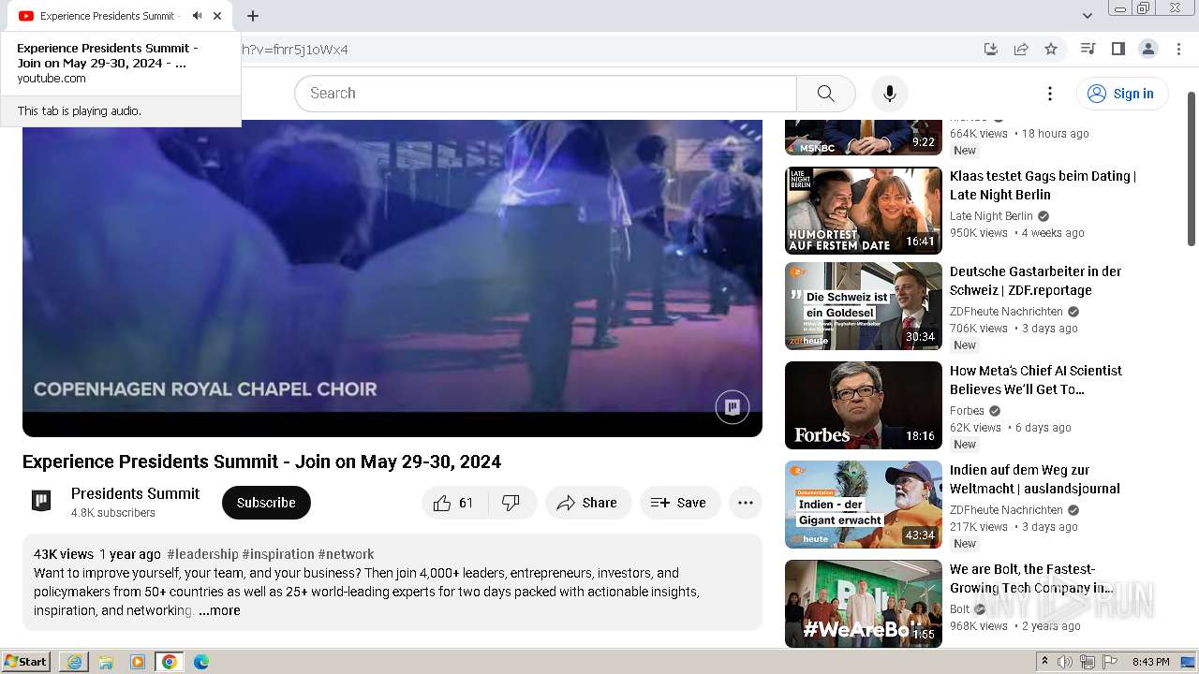Screen dimensions: 1199x674
Task: Open volume control in system tray
Action: pyautogui.click(x=1065, y=662)
